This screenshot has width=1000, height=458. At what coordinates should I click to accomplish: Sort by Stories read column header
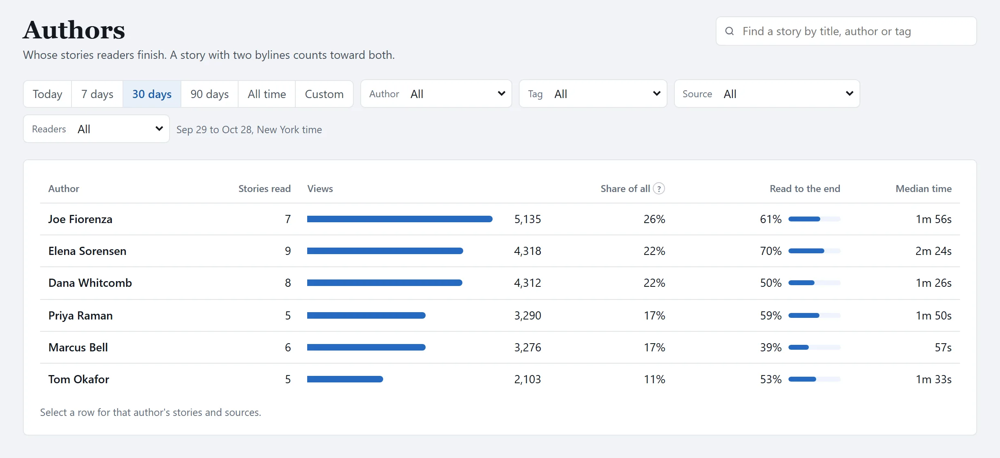[x=265, y=188]
